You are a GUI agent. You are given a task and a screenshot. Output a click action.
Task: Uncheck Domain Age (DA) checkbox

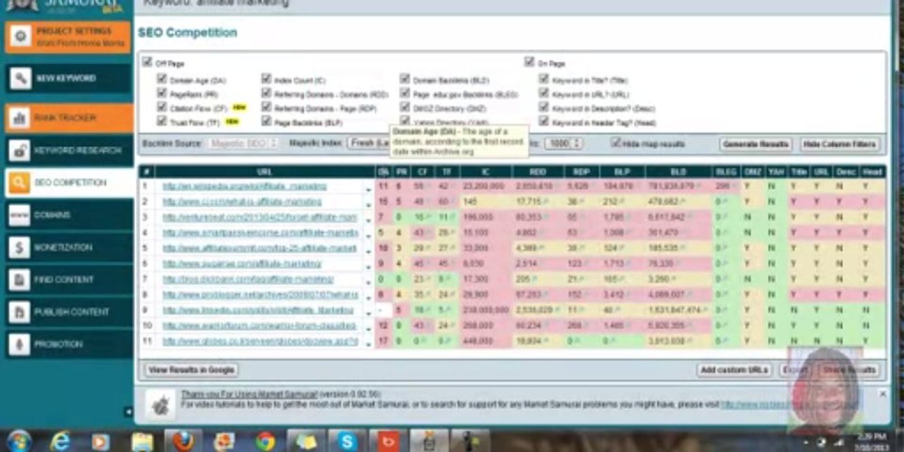(163, 79)
